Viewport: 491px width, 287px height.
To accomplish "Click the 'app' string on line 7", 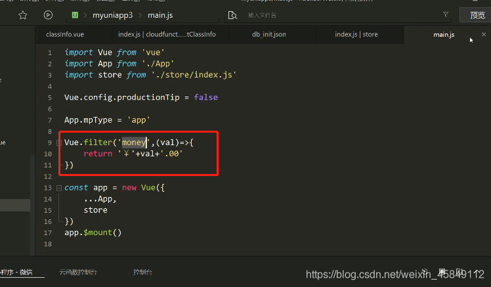I will 139,120.
